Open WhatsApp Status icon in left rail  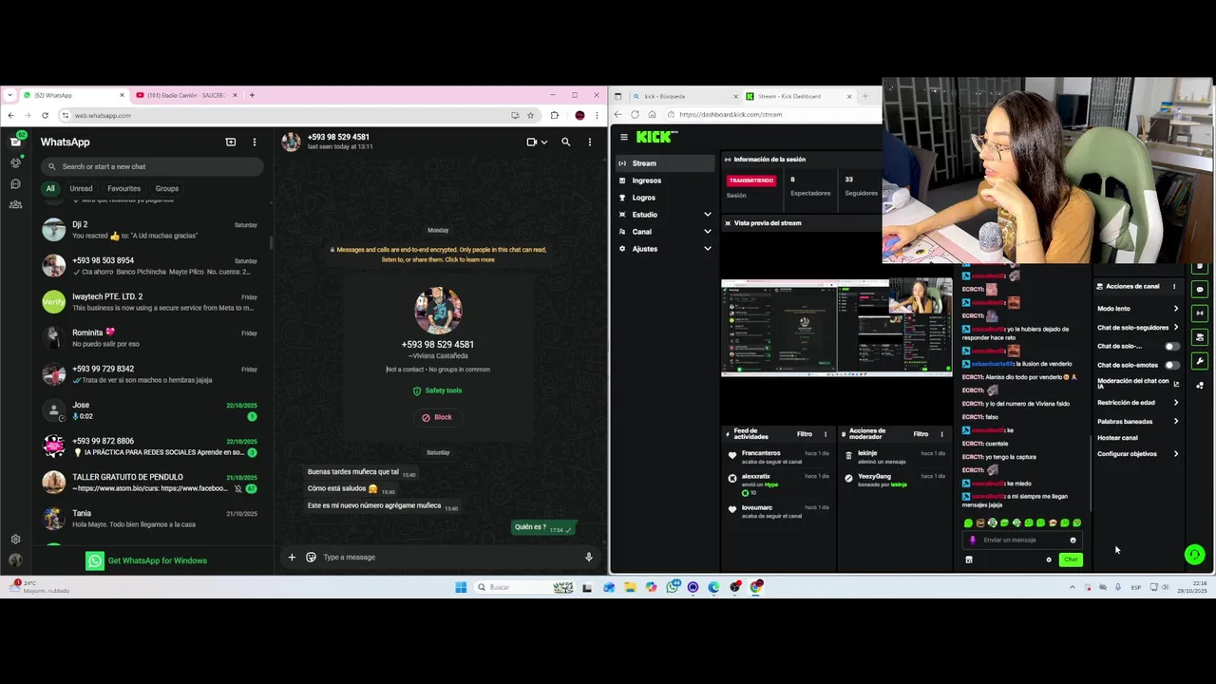(15, 162)
